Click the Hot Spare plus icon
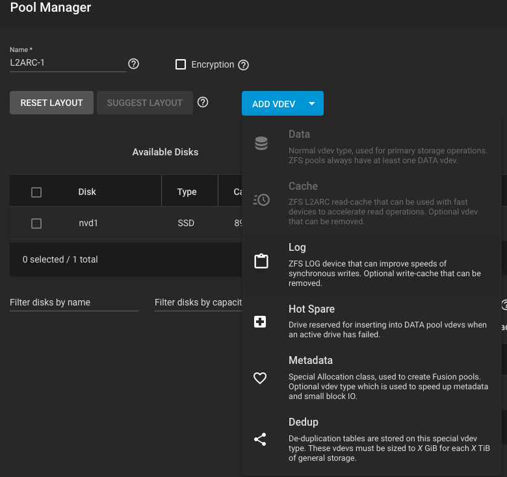This screenshot has height=477, width=507. coord(260,322)
